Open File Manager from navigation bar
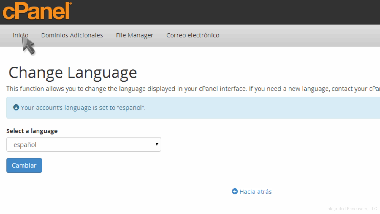380x214 pixels. pos(134,35)
